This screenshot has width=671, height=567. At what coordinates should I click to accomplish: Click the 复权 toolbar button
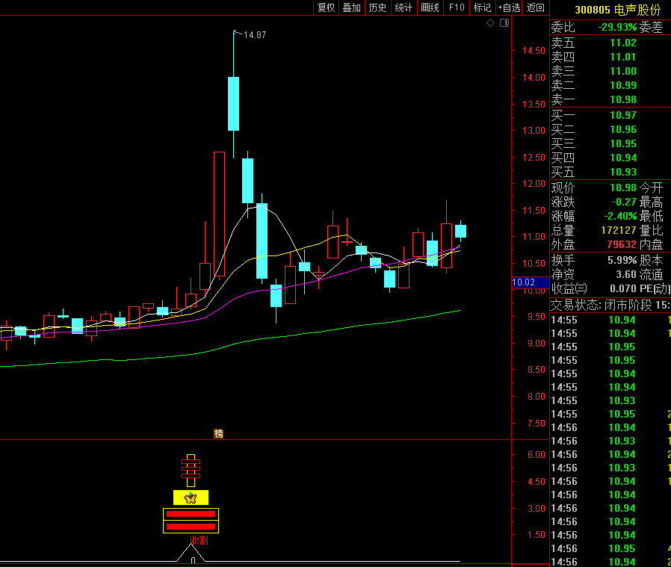click(x=326, y=7)
